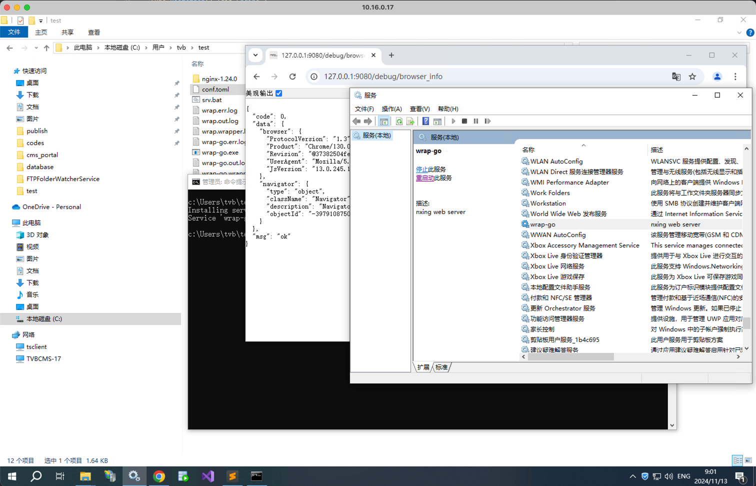The width and height of the screenshot is (756, 486).
Task: Select conf.toml file in Explorer
Action: pyautogui.click(x=215, y=89)
